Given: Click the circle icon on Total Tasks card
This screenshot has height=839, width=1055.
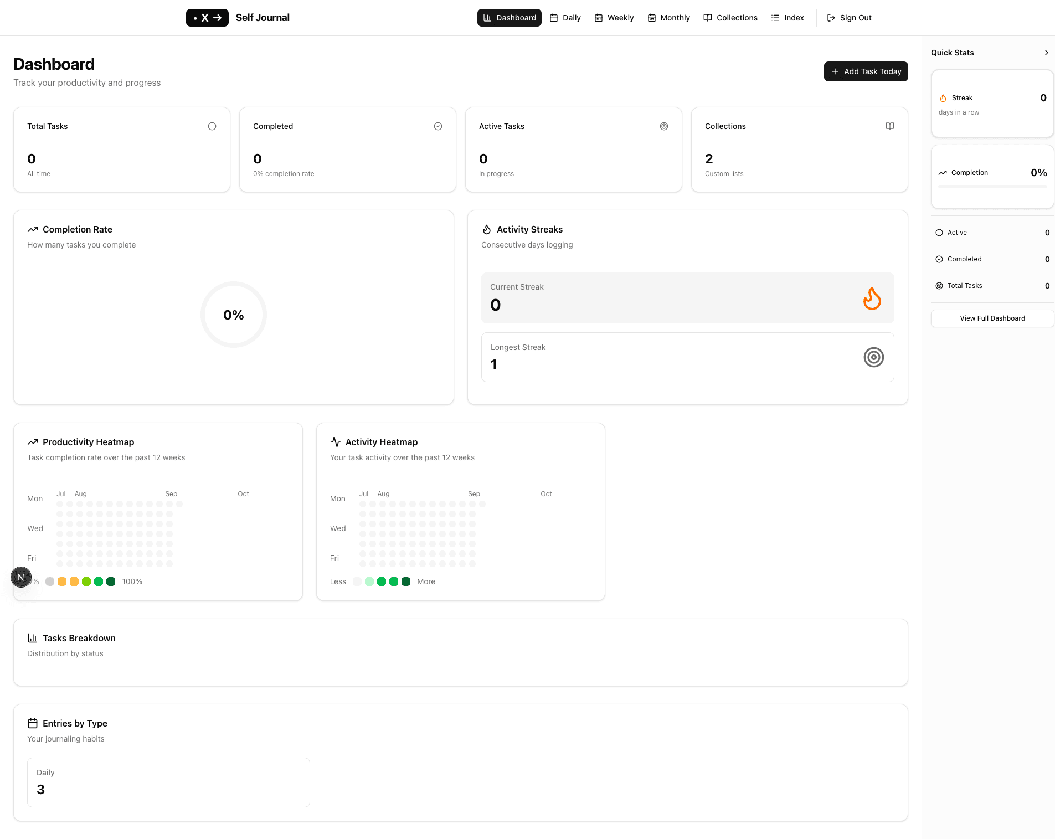Looking at the screenshot, I should pyautogui.click(x=212, y=126).
